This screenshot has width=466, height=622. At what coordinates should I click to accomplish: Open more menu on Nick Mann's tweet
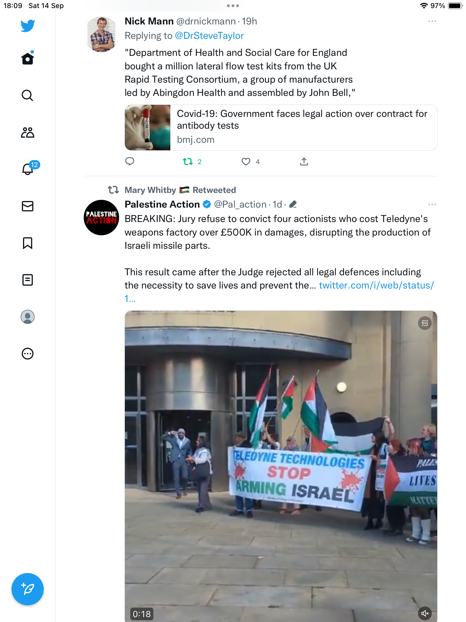click(x=432, y=21)
